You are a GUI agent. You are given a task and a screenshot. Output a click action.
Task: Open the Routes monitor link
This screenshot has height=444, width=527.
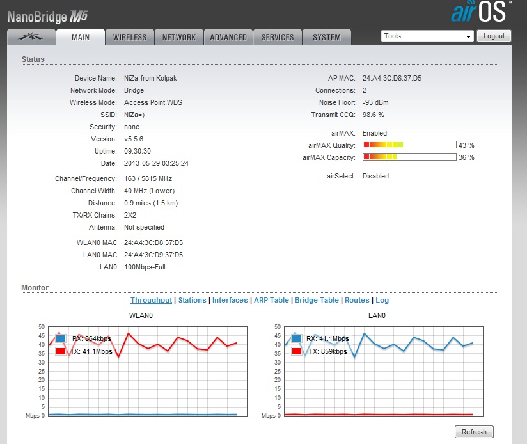pyautogui.click(x=357, y=300)
